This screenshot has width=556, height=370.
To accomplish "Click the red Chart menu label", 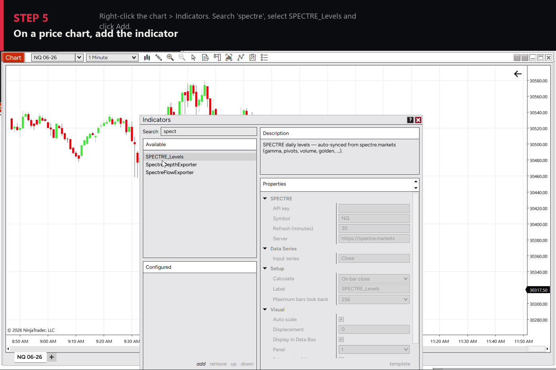I will tap(13, 58).
